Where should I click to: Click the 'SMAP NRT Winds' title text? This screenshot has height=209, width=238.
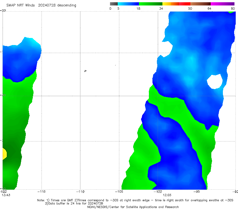point(21,5)
